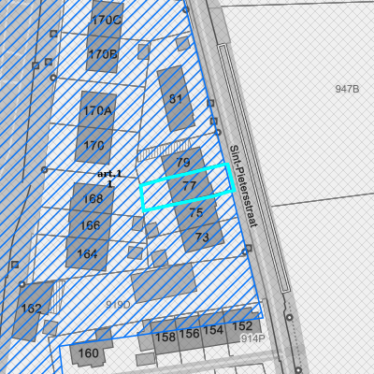The width and height of the screenshot is (374, 374).
Task: Click the art.1 zoning label
Action: pos(109,174)
